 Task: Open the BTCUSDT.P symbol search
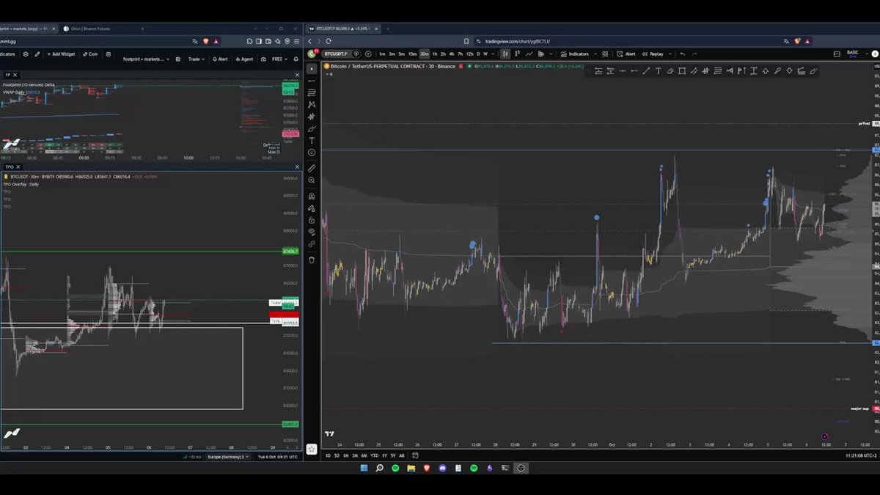click(337, 54)
